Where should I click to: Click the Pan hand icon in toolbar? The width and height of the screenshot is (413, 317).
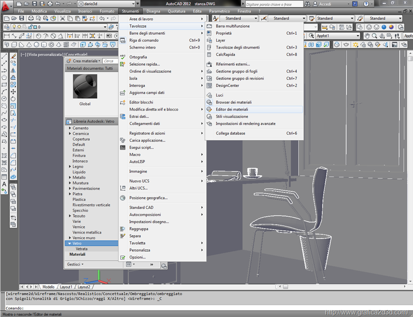tap(367, 36)
